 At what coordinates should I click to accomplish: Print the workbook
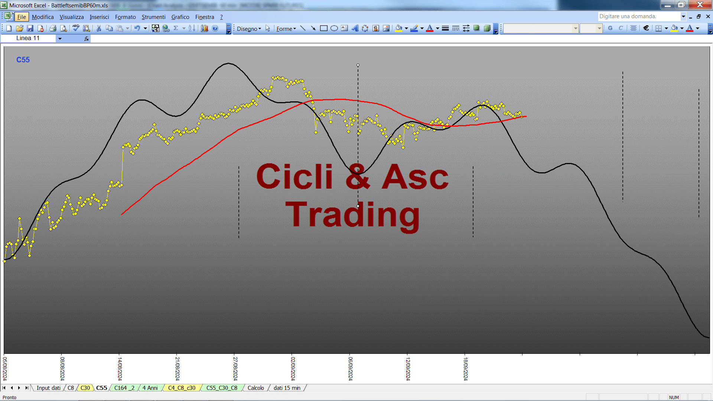[53, 28]
